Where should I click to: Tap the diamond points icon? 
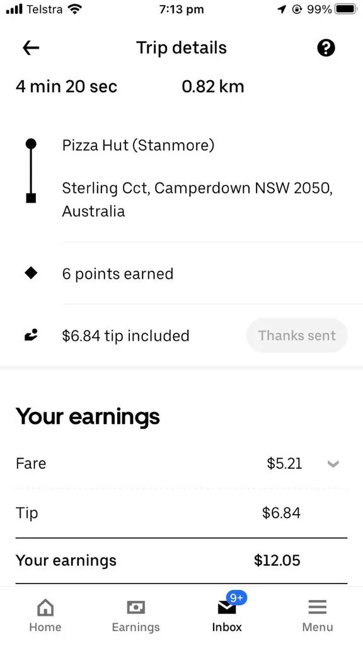31,273
